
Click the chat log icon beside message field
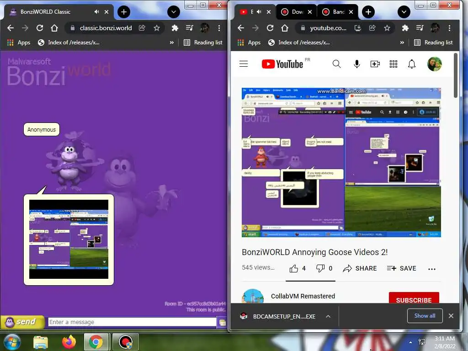click(222, 322)
